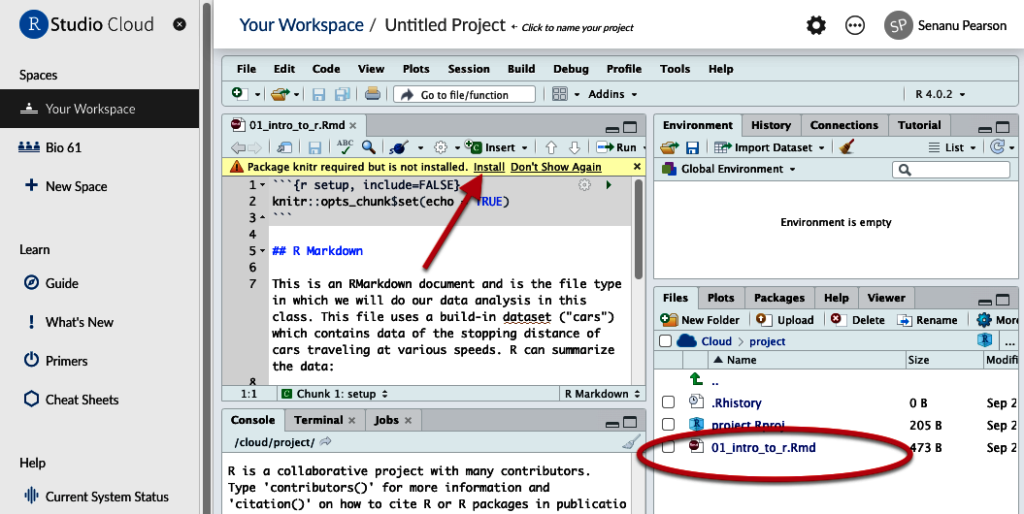Switch to the Terminal tab

pyautogui.click(x=324, y=420)
